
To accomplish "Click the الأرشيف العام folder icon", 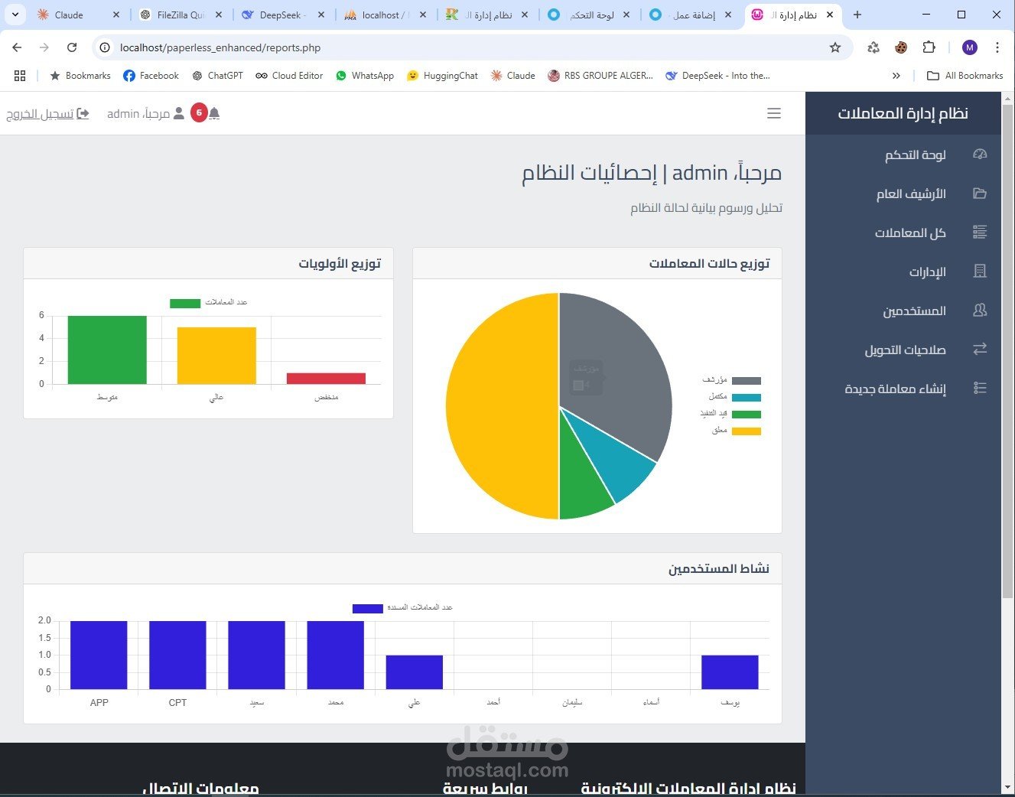I will [x=980, y=194].
